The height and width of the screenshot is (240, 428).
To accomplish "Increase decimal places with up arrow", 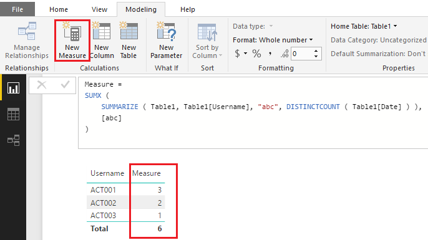I will (316, 50).
